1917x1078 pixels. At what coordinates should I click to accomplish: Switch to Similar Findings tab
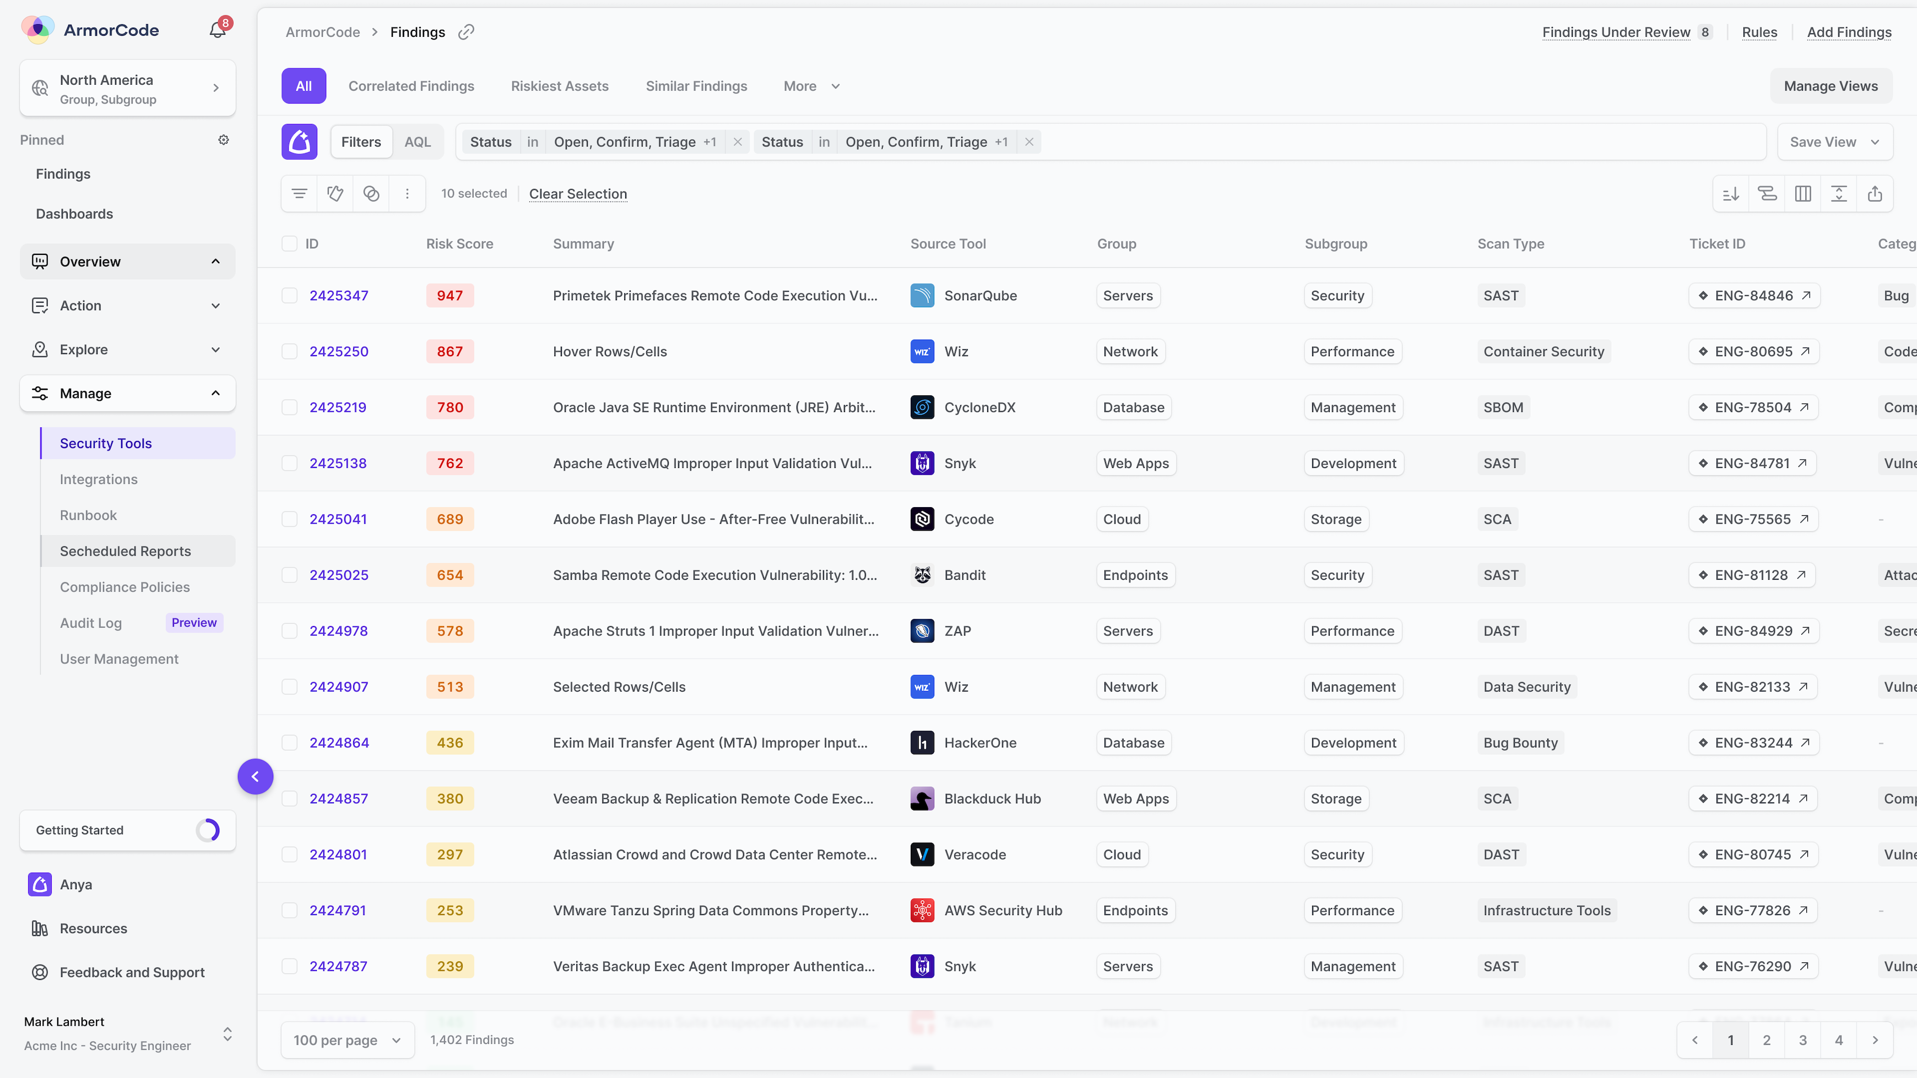point(696,85)
